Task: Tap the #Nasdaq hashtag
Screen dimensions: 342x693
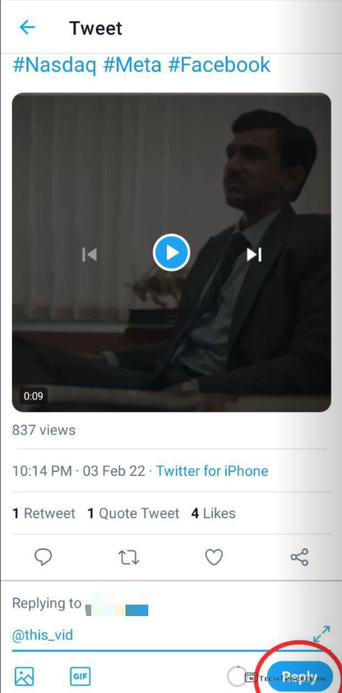Action: (x=54, y=65)
